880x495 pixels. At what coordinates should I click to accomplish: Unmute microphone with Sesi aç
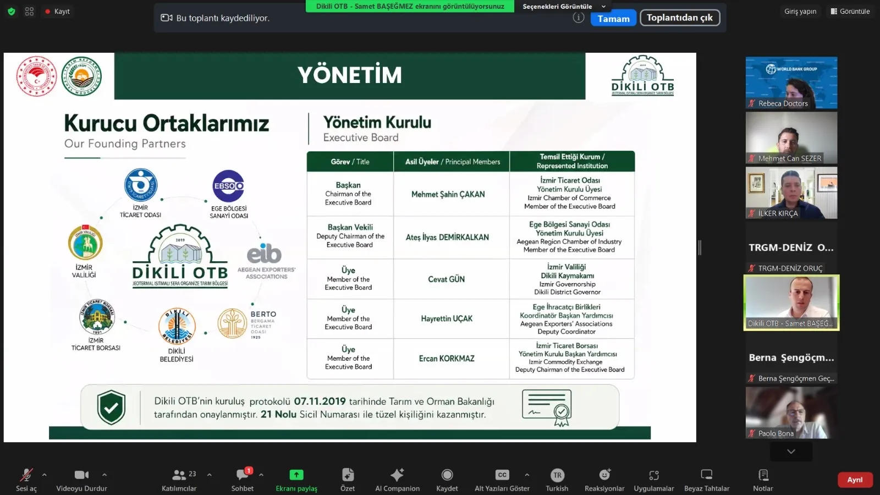[x=26, y=480]
